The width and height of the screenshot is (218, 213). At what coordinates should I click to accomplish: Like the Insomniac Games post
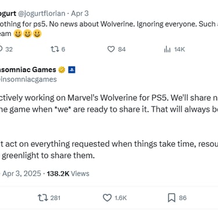pyautogui.click(x=107, y=198)
